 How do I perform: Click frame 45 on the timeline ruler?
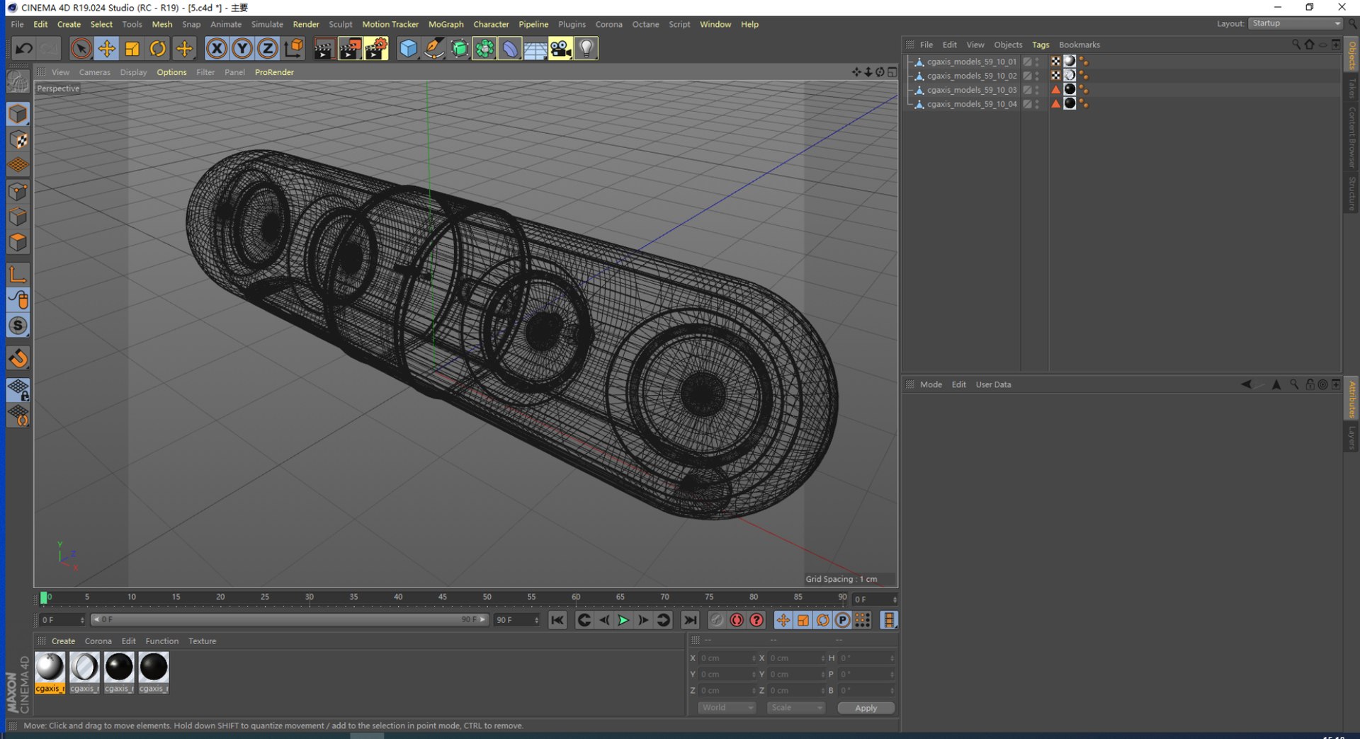click(x=443, y=598)
